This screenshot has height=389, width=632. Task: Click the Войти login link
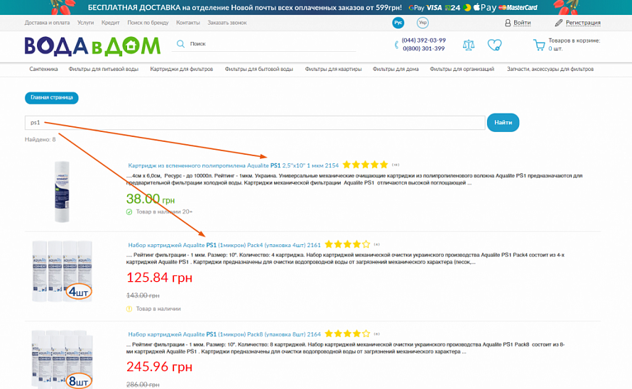522,23
